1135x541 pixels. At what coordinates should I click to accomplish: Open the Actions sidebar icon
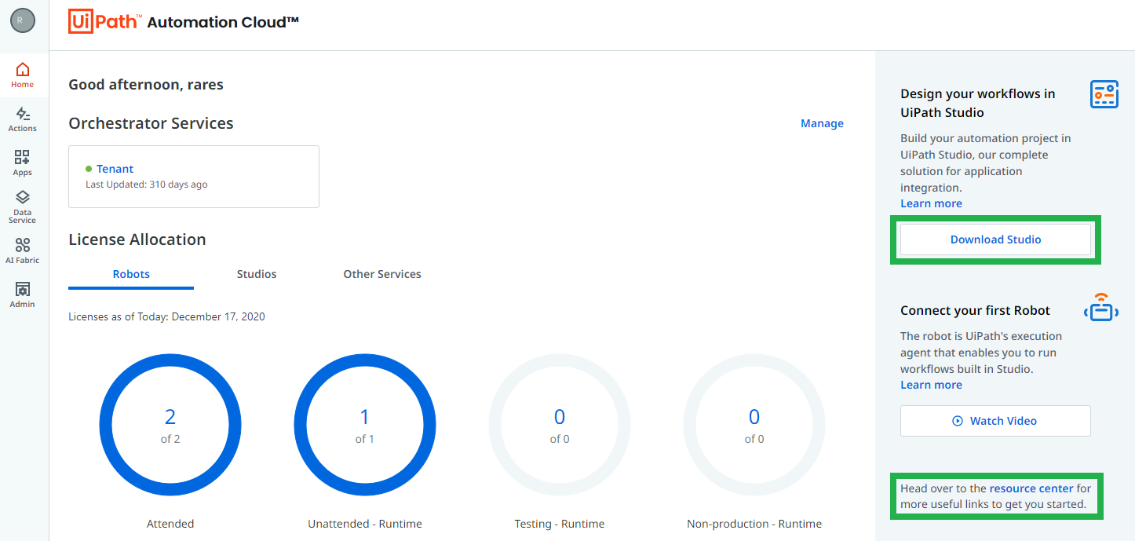coord(23,119)
